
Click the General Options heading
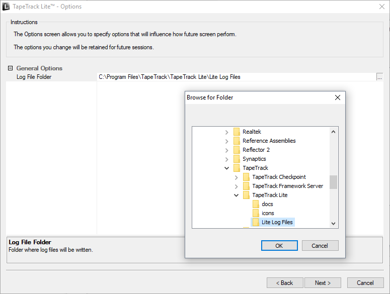tap(39, 68)
